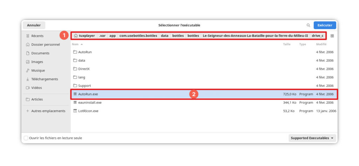
Task: Select the Images sidebar folder
Action: tap(37, 62)
